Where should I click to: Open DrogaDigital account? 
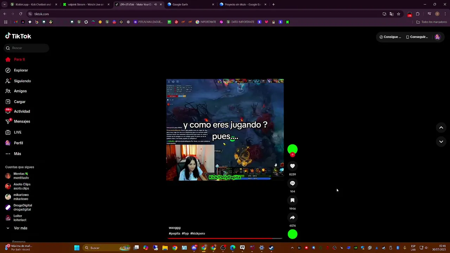[19, 207]
